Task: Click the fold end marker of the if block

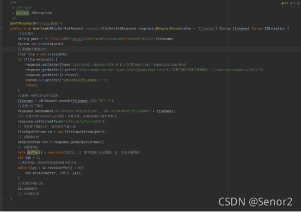Action: coord(2,90)
